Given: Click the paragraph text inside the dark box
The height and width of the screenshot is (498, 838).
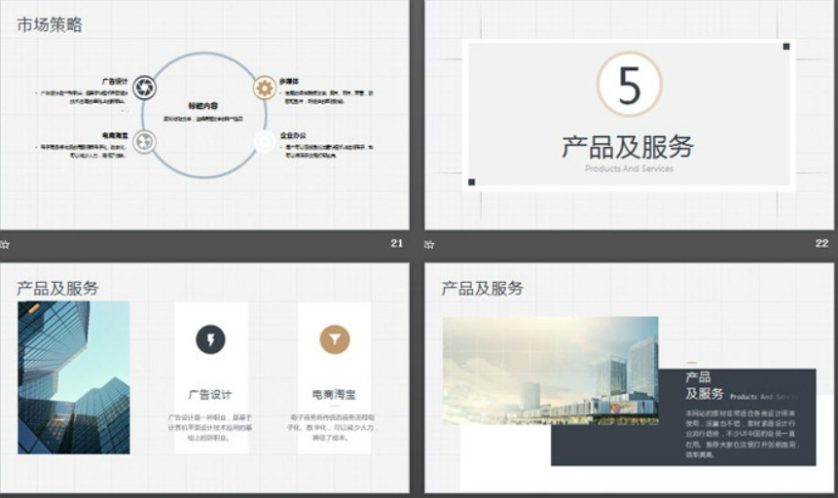Looking at the screenshot, I should coord(743,434).
